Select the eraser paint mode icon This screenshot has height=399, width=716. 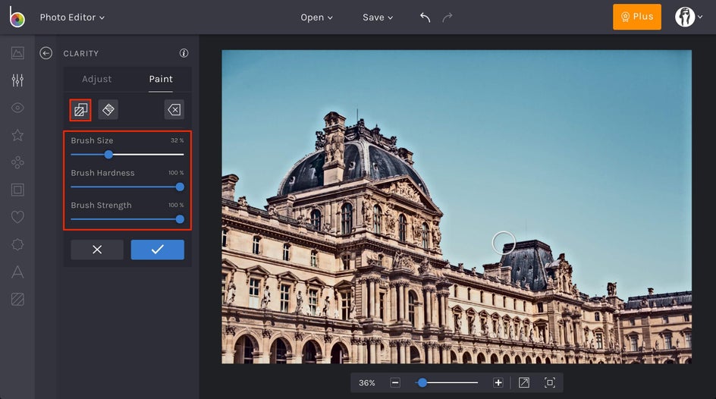(108, 109)
